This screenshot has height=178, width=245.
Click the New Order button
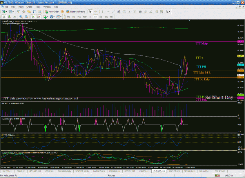(x=52, y=12)
